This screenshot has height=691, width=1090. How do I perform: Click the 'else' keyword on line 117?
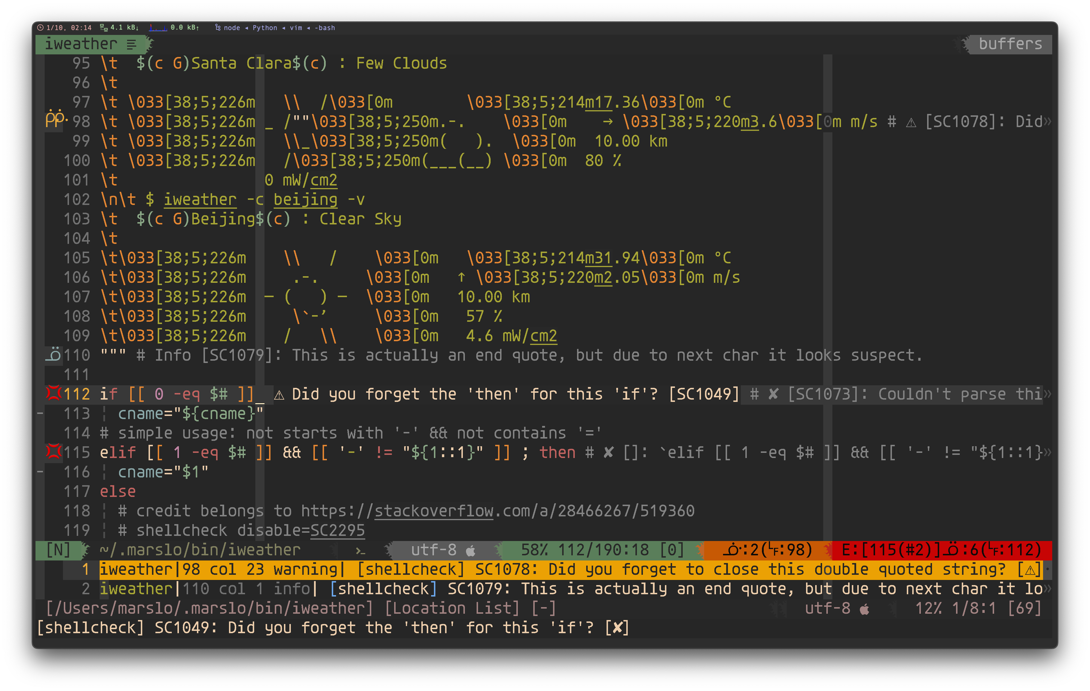(x=118, y=492)
